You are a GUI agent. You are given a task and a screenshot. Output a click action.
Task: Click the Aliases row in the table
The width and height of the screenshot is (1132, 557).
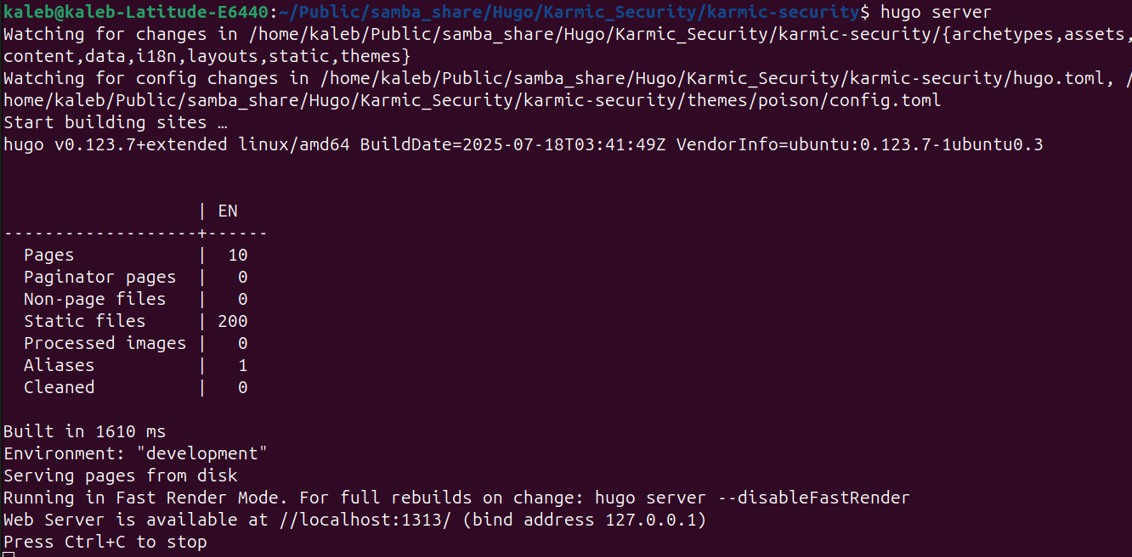(136, 365)
